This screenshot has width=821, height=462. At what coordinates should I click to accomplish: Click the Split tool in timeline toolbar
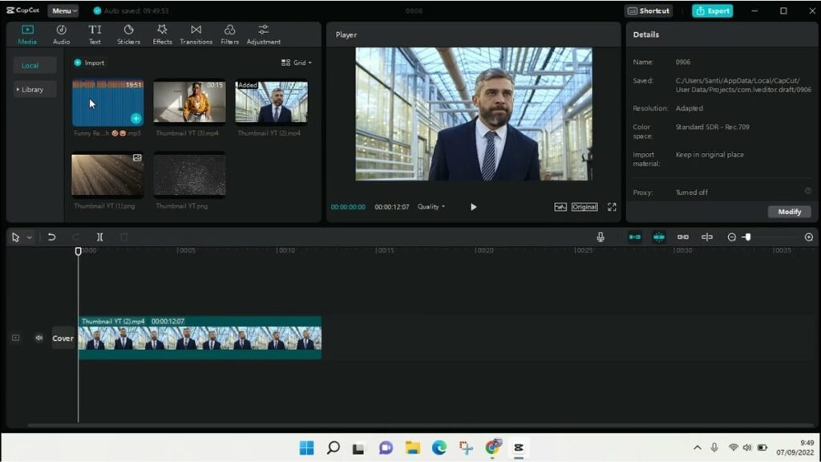click(x=99, y=237)
